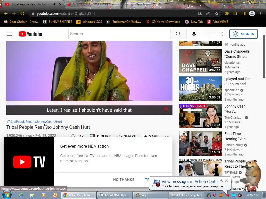Open the New Tab bookmark

(x=194, y=22)
